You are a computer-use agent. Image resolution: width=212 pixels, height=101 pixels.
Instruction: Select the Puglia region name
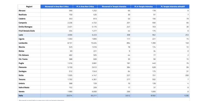[21, 63]
